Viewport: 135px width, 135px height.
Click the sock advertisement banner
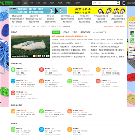pos(38,11)
